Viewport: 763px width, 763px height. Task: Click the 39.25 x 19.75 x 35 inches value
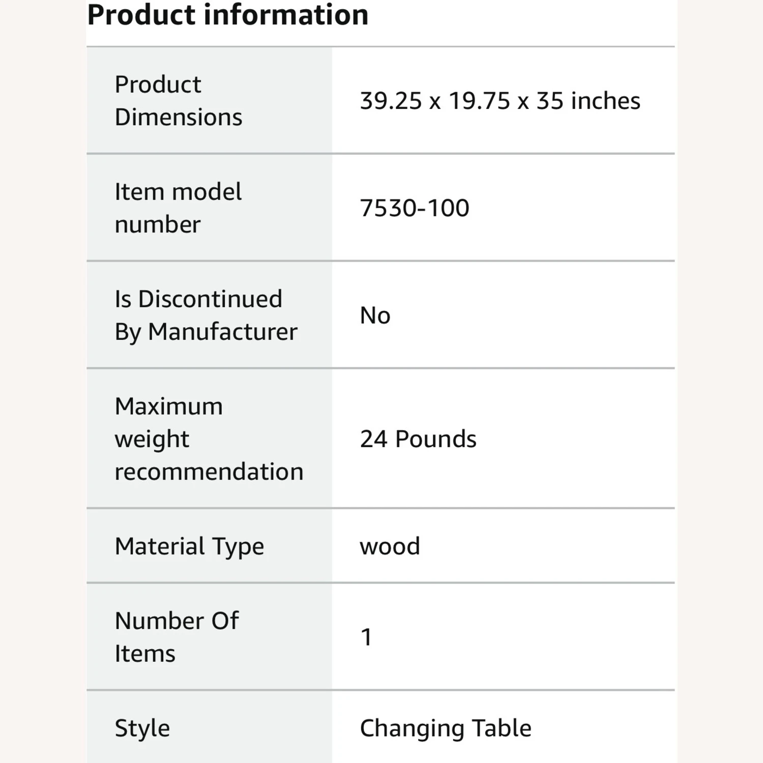click(500, 101)
